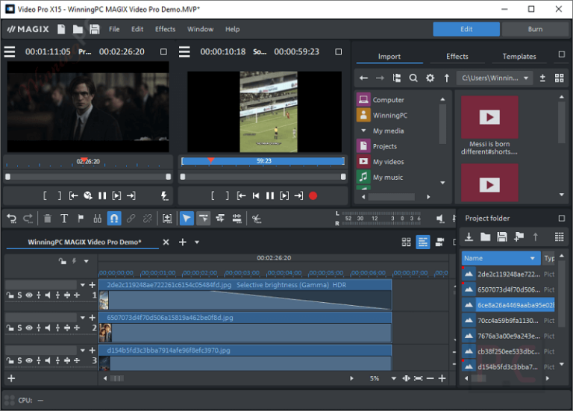Select the arrow mouse mode for single objects

pos(187,219)
